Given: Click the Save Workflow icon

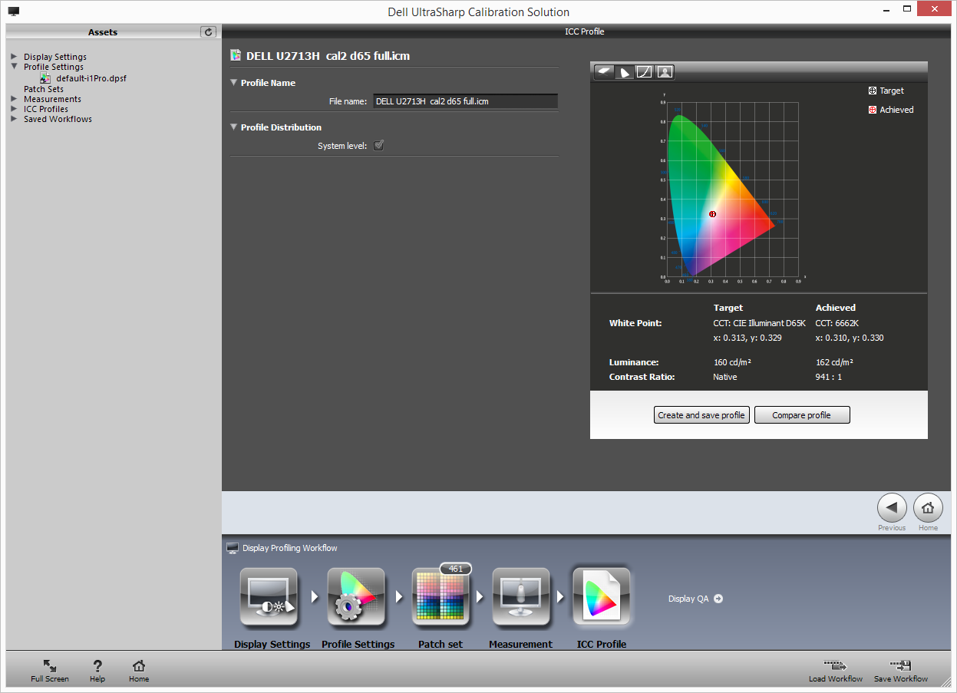Looking at the screenshot, I should tap(900, 665).
